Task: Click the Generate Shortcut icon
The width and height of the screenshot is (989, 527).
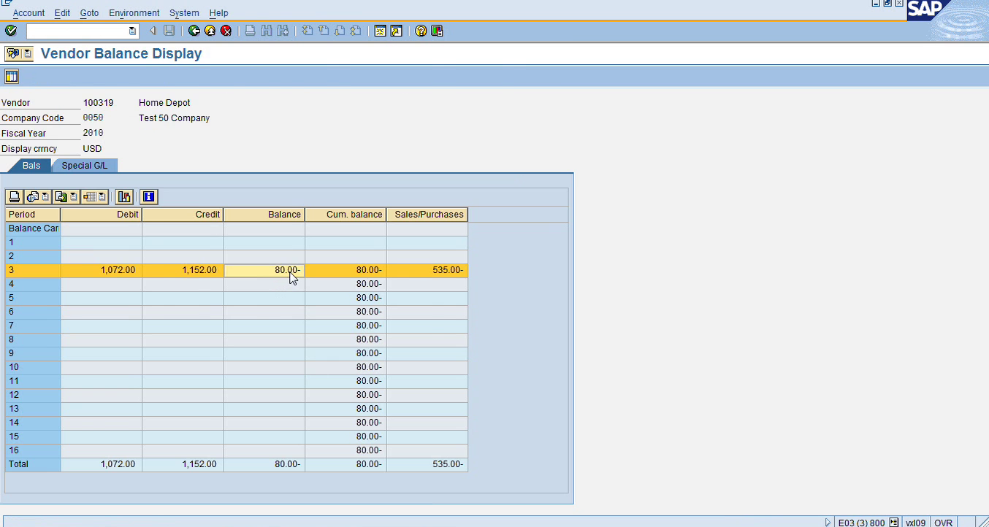Action: click(396, 31)
